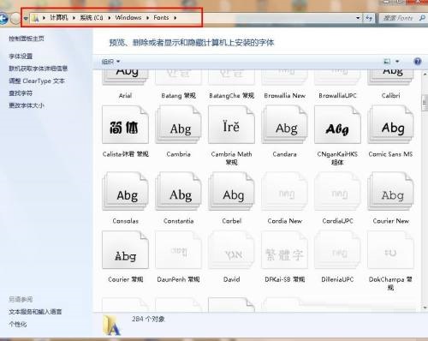Viewport: 428px width, 341px height.
Task: Open 联机获取字体详细信息 link
Action: 38,69
